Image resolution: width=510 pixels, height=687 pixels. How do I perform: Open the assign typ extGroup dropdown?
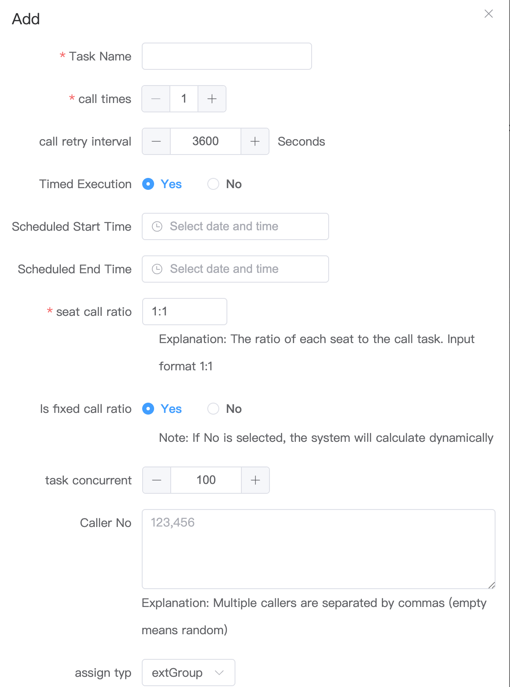[188, 673]
